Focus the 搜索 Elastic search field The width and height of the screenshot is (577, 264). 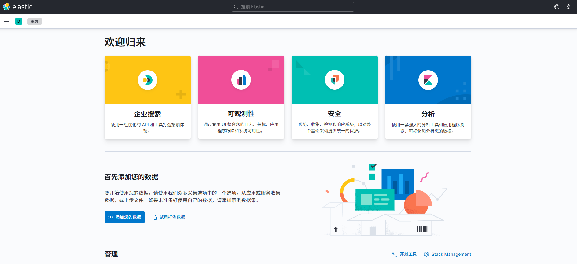coord(292,7)
